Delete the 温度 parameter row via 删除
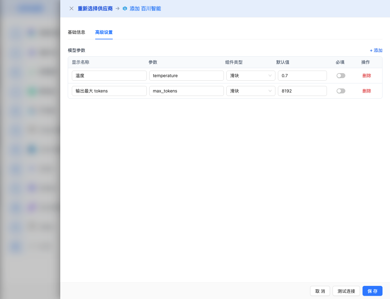 (x=366, y=76)
